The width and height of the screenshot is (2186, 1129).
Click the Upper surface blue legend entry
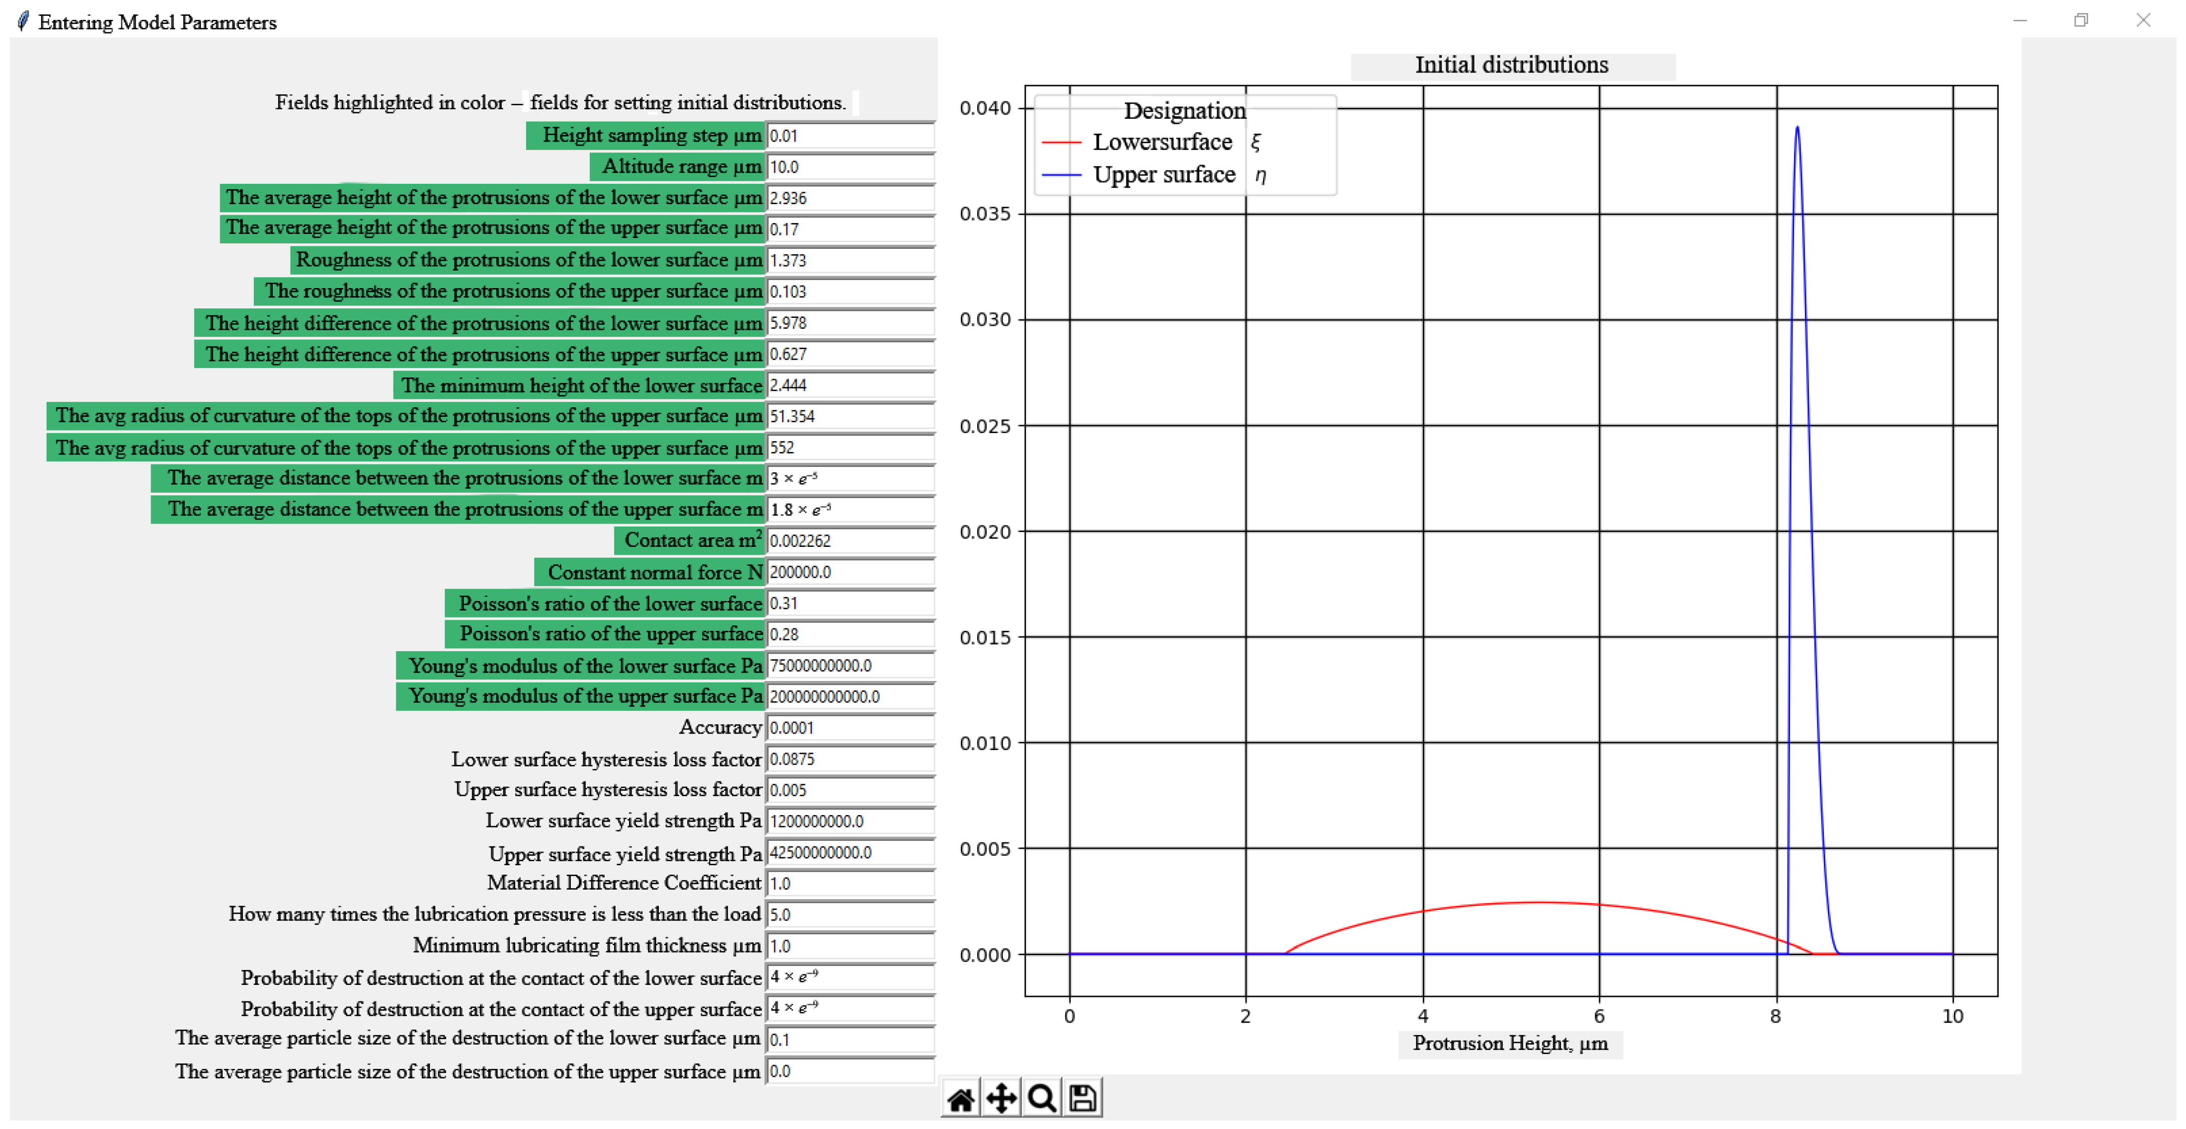[x=1164, y=175]
